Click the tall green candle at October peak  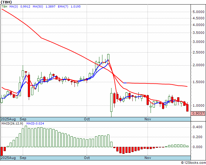tap(108, 59)
